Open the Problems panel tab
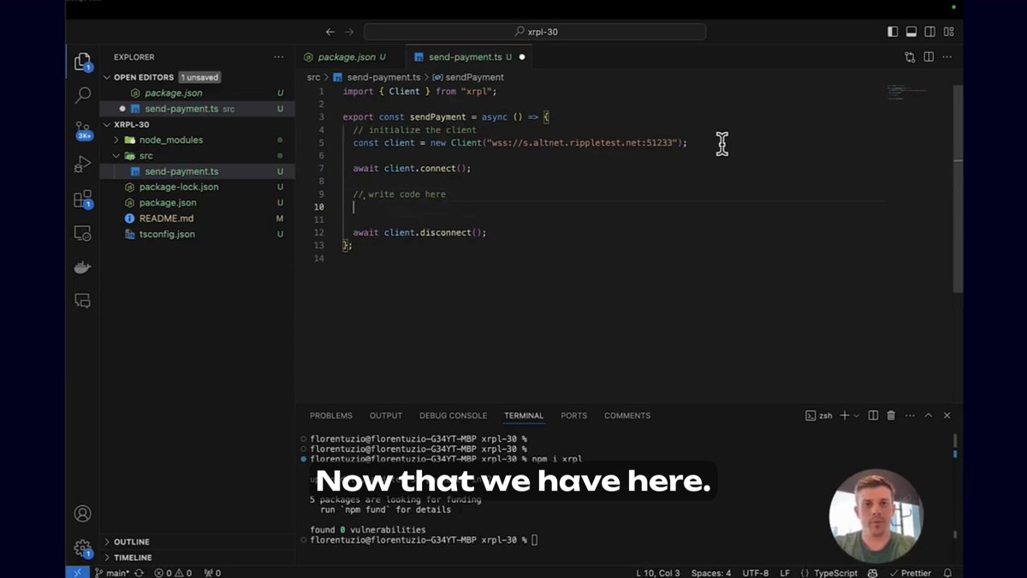Viewport: 1027px width, 578px height. 331,415
